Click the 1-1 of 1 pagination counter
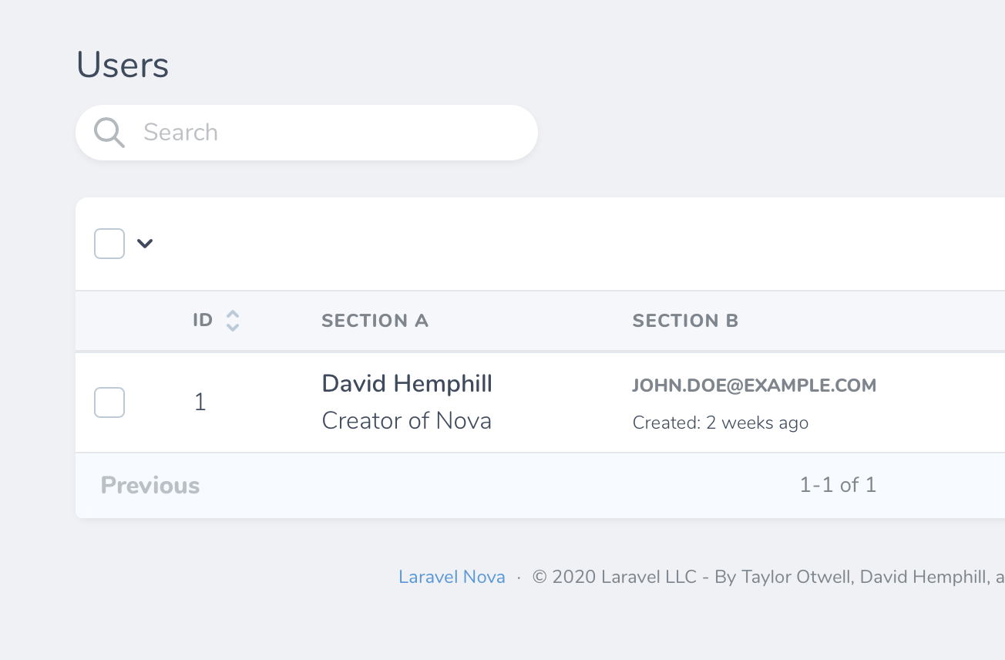This screenshot has width=1005, height=660. [837, 485]
